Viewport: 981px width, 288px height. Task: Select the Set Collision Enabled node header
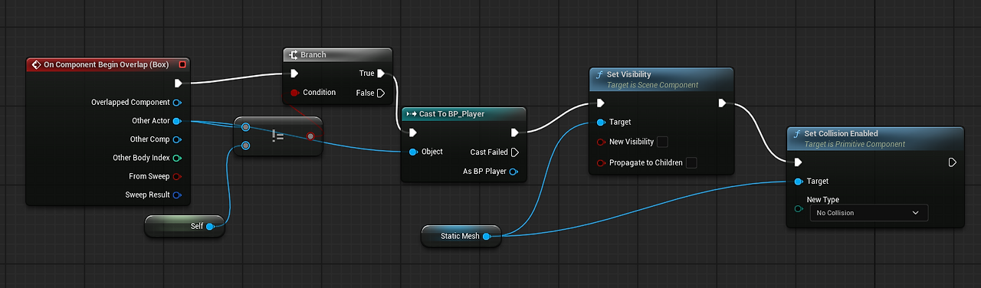click(x=875, y=138)
